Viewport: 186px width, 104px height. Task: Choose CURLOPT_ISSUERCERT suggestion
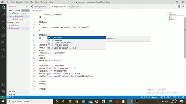[x=77, y=45]
